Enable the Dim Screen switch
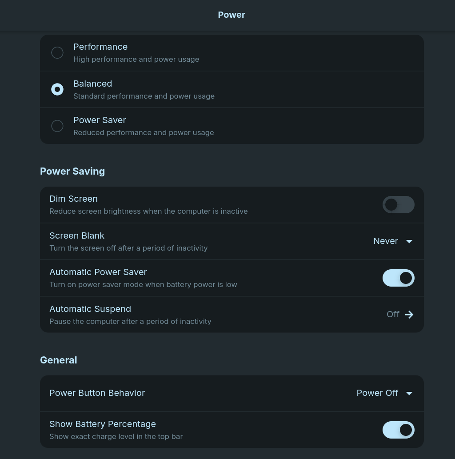 pyautogui.click(x=398, y=204)
